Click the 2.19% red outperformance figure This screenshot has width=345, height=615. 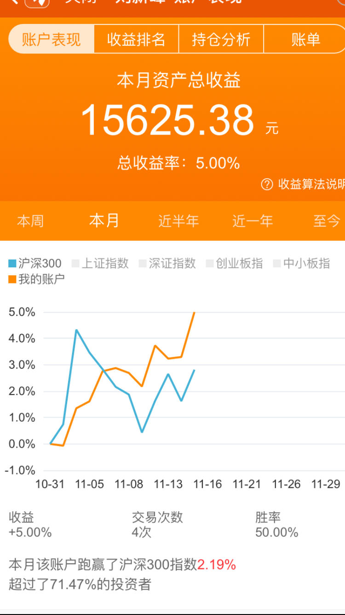point(217,564)
